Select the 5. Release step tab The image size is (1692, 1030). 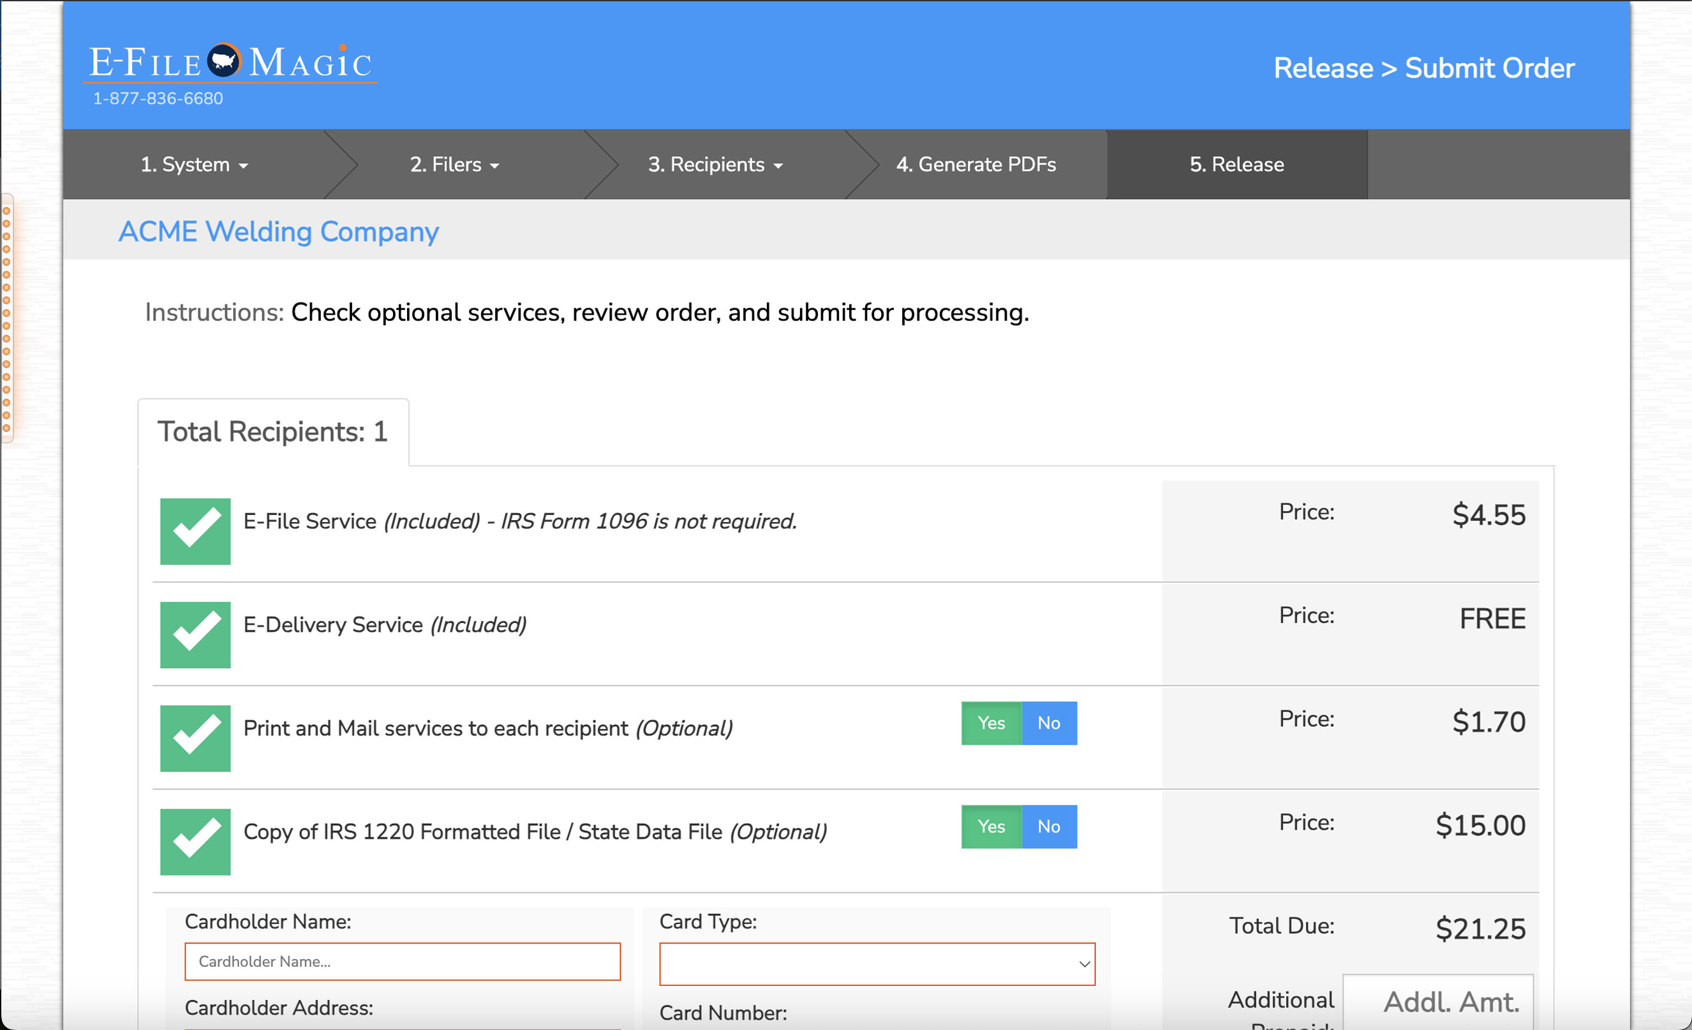coord(1236,165)
